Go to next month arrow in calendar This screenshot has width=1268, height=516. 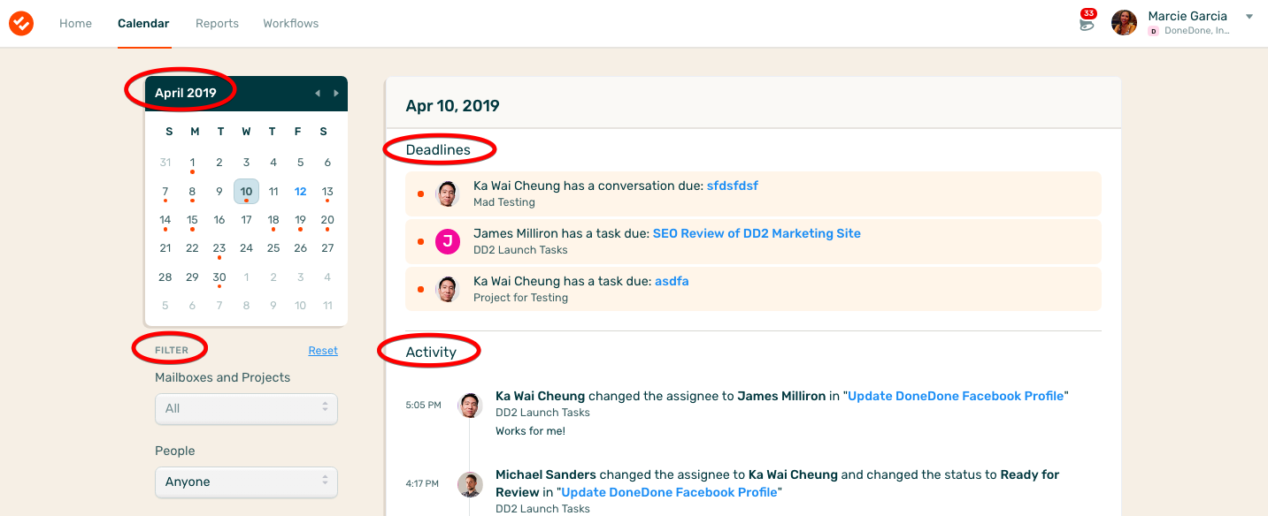point(336,93)
